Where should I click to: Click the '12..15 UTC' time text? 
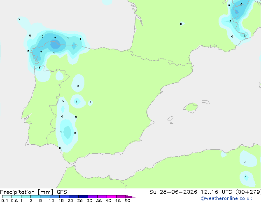click(216, 192)
